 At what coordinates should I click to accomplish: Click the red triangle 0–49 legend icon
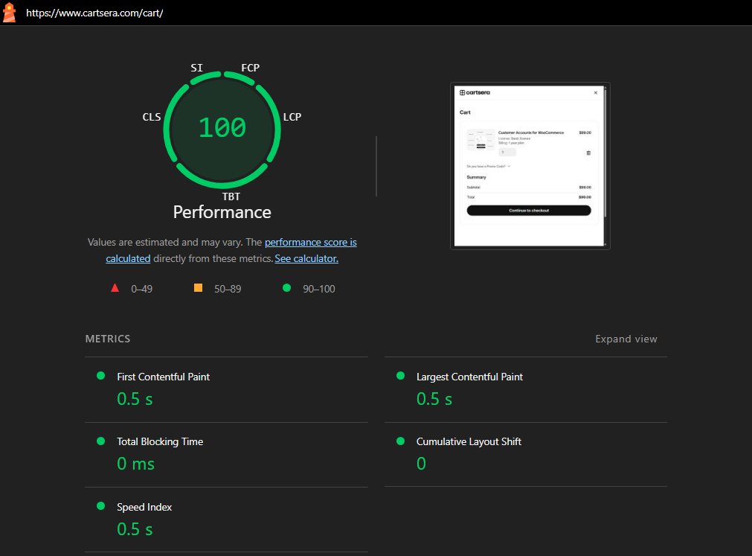click(x=115, y=288)
